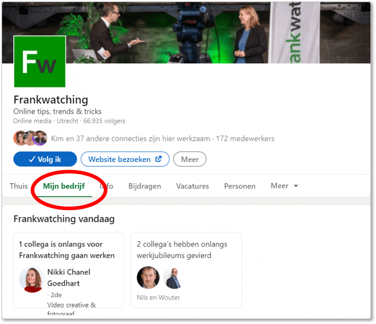
Task: Click the 66.935 volgers text
Action: pyautogui.click(x=104, y=121)
